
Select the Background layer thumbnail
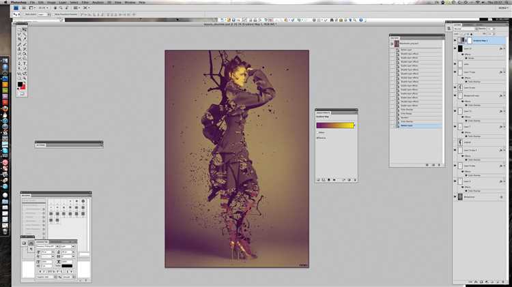coord(461,196)
